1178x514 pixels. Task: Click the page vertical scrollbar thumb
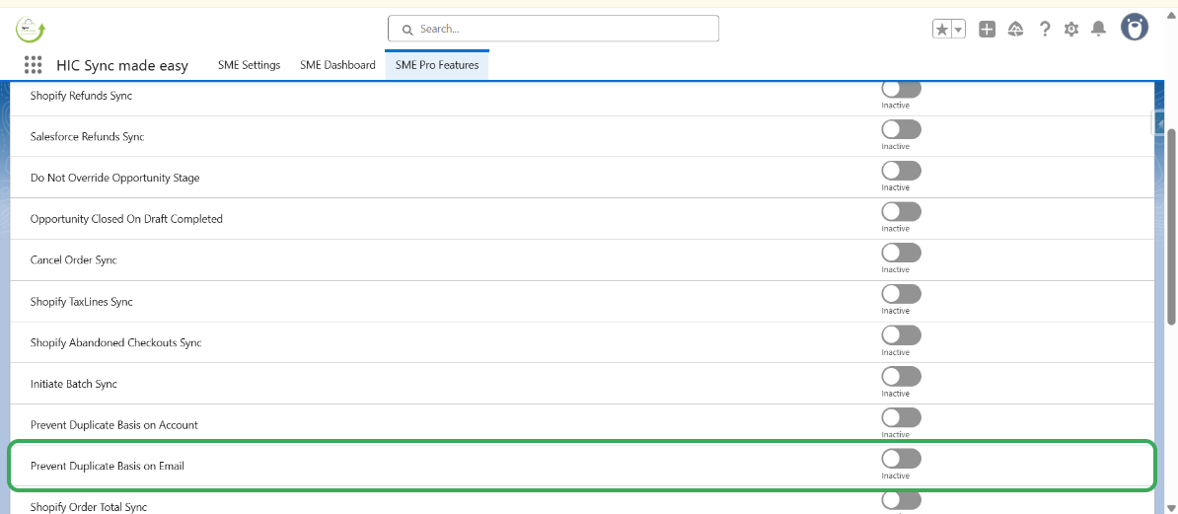1171,225
